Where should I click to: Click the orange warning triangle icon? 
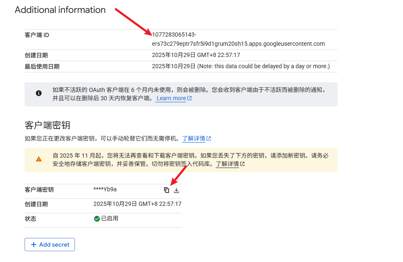click(x=39, y=159)
